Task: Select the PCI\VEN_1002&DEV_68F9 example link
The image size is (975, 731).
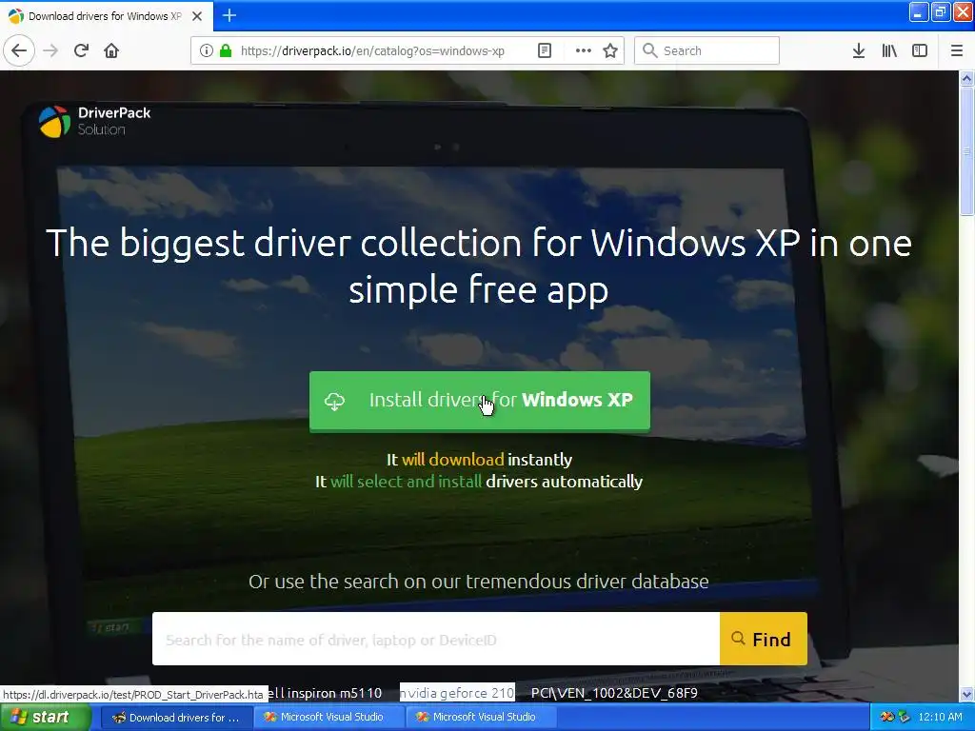Action: (614, 693)
